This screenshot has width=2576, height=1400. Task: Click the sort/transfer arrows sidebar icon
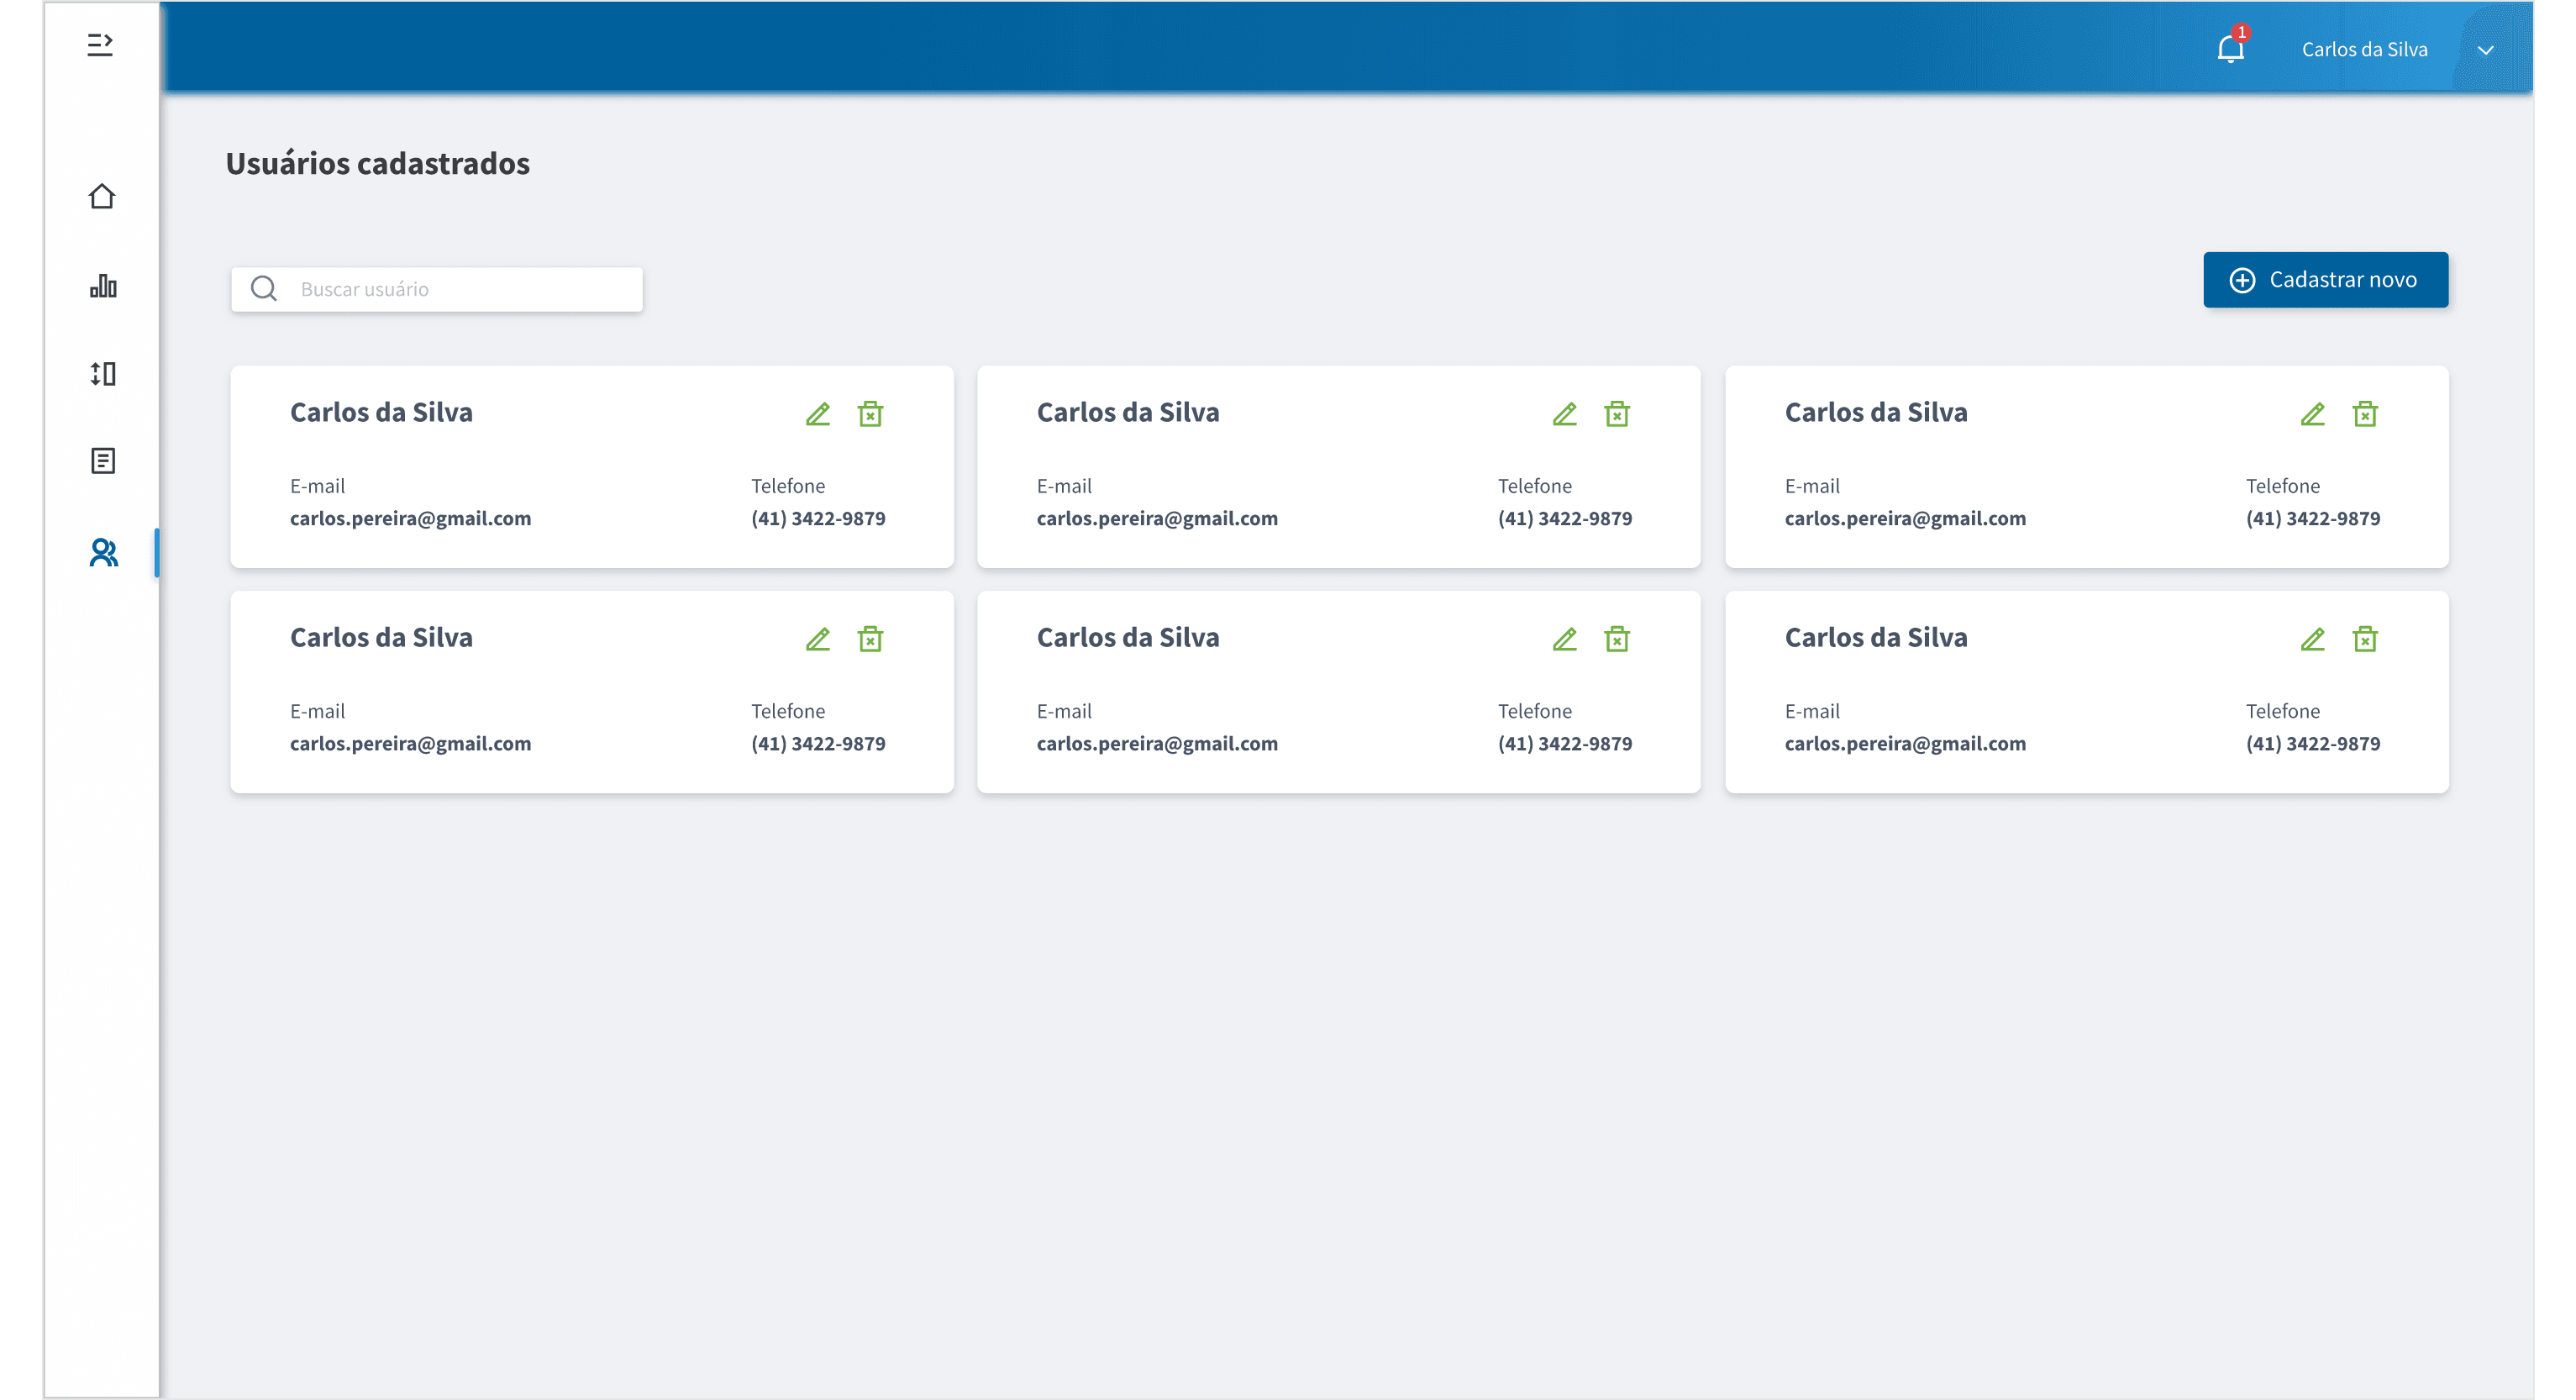pyautogui.click(x=103, y=374)
